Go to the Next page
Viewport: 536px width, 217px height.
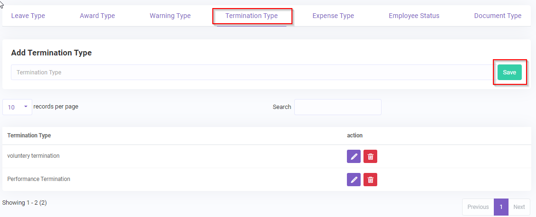(x=519, y=207)
